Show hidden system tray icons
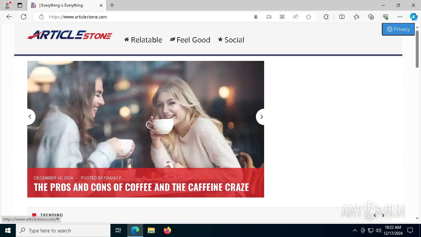The image size is (421, 237). click(355, 230)
